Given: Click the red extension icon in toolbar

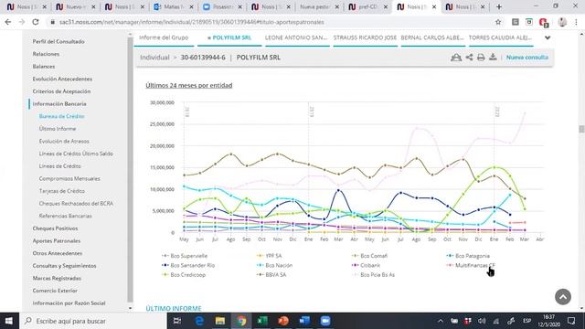Looking at the screenshot, I should click(543, 22).
